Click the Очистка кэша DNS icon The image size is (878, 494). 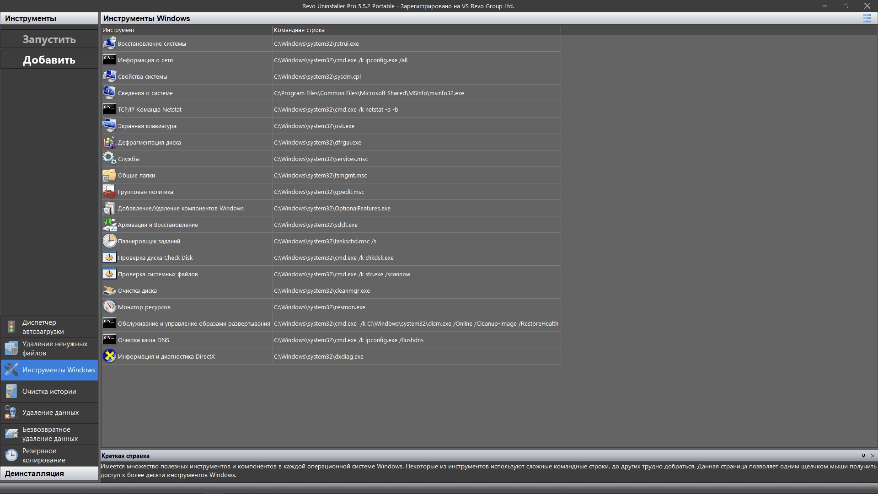click(x=109, y=340)
